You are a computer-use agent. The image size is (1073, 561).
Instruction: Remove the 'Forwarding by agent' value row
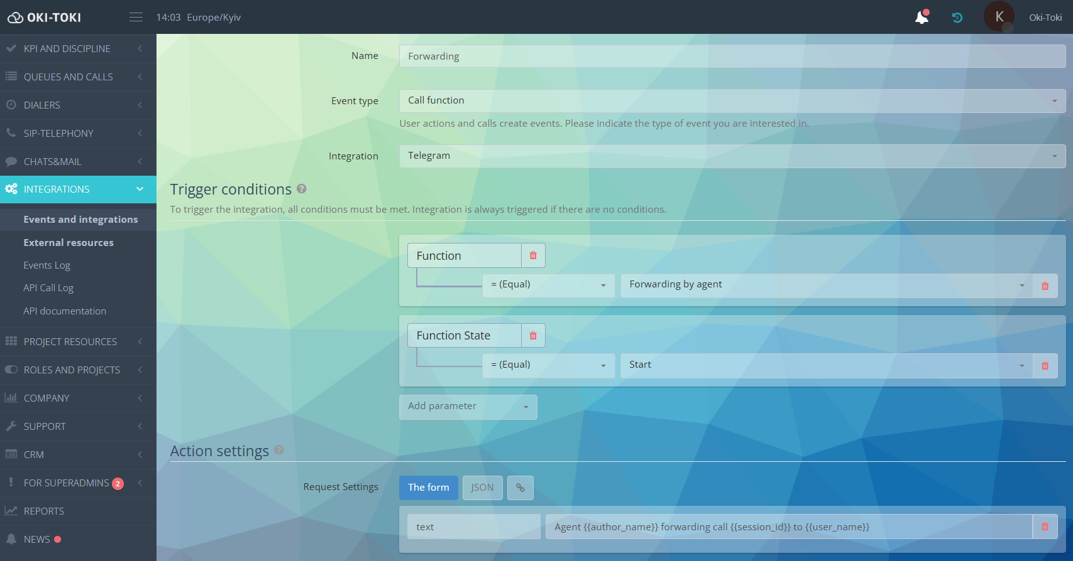pos(1045,286)
